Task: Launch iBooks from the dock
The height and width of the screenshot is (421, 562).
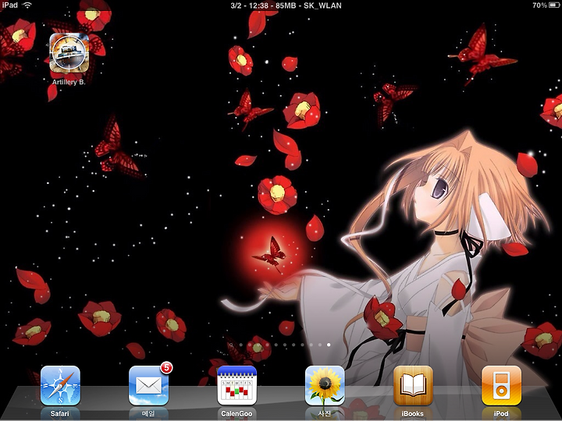Action: tap(413, 386)
